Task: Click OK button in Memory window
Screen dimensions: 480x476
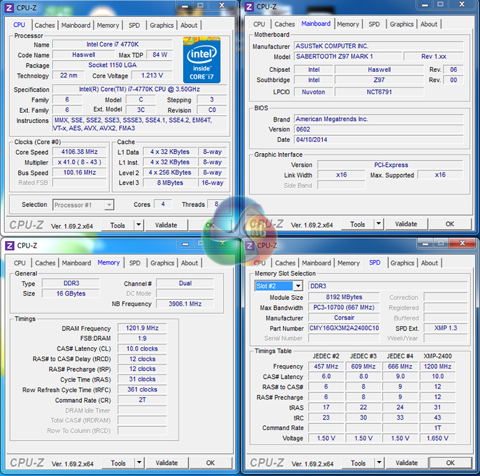Action: 211,463
